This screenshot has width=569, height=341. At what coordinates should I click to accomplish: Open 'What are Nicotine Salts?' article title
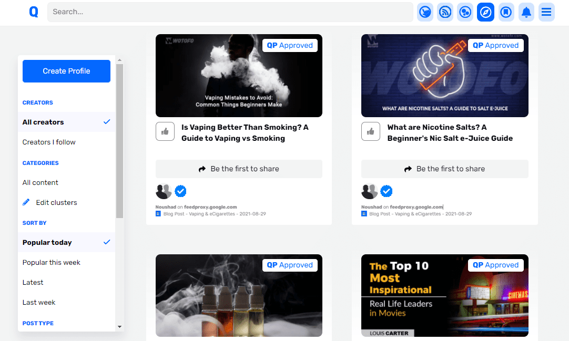pyautogui.click(x=450, y=132)
